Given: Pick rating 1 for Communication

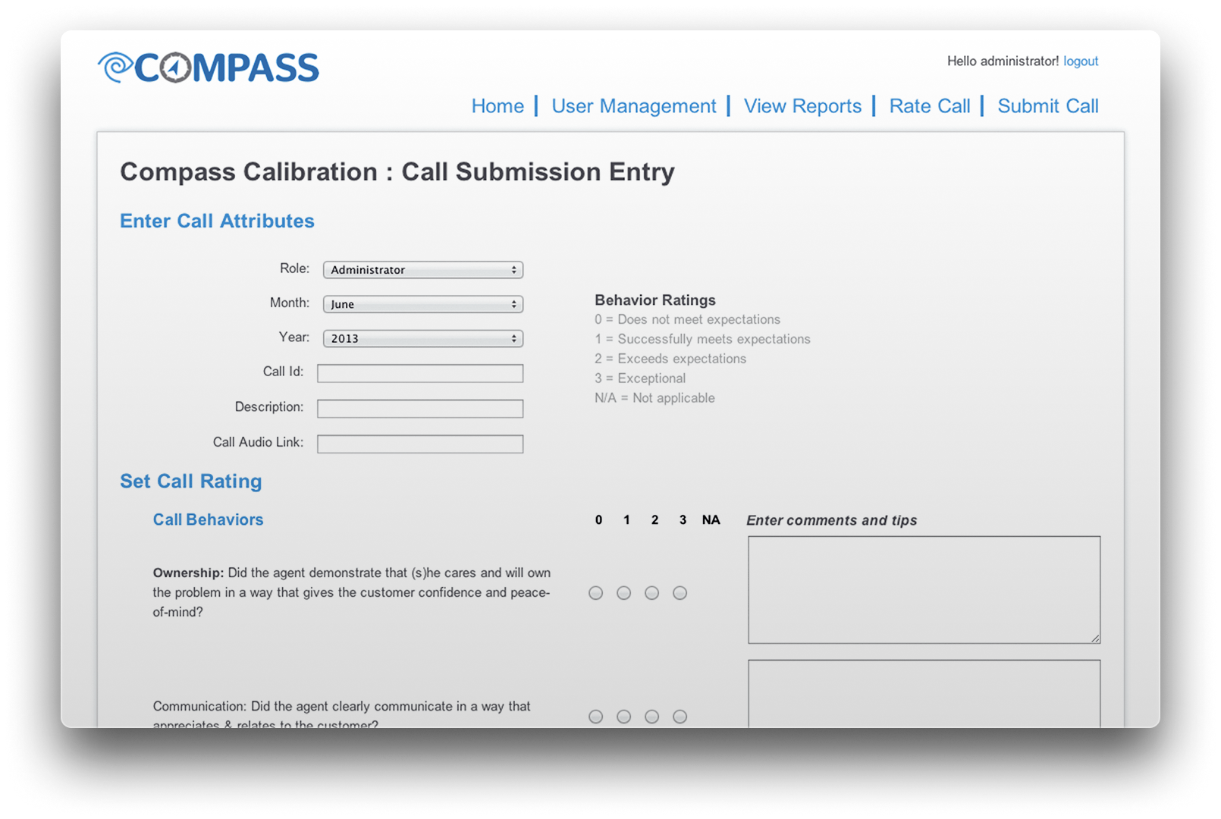Looking at the screenshot, I should [x=624, y=717].
